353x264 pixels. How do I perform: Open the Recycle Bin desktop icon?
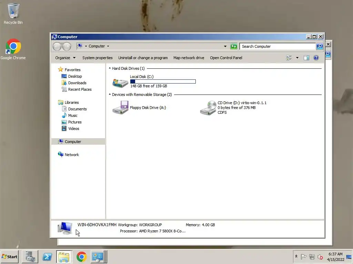point(13,13)
